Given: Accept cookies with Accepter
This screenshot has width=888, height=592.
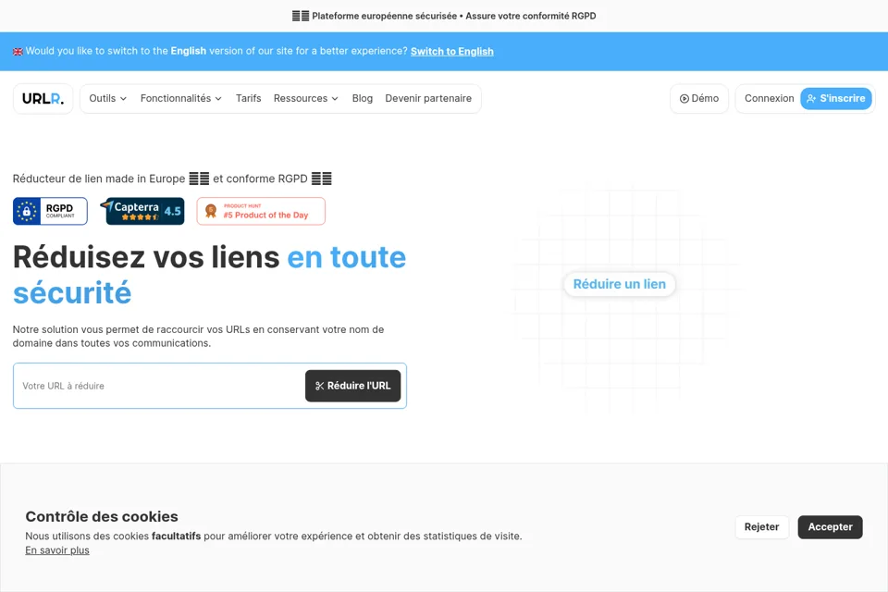Looking at the screenshot, I should tap(830, 527).
